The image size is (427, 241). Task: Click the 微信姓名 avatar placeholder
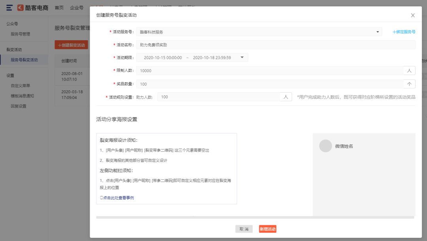coord(325,146)
